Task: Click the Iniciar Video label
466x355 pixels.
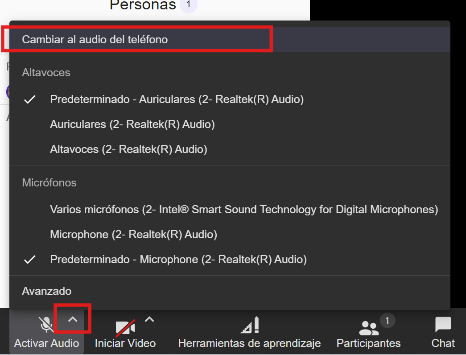Action: coord(125,343)
